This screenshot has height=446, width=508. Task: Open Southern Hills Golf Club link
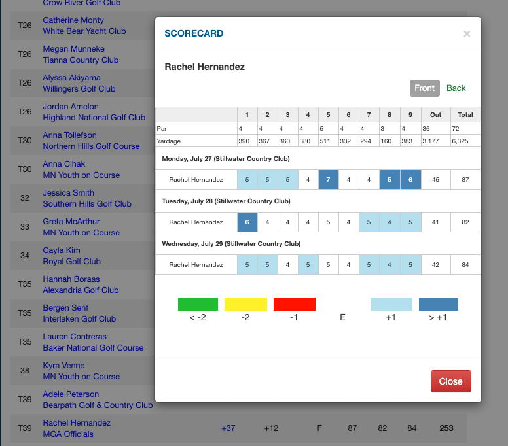87,204
